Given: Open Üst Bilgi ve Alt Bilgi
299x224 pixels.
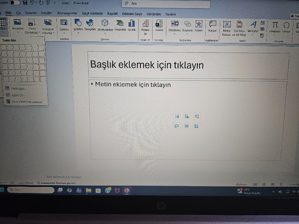Looking at the screenshot, I should pyautogui.click(x=239, y=28).
